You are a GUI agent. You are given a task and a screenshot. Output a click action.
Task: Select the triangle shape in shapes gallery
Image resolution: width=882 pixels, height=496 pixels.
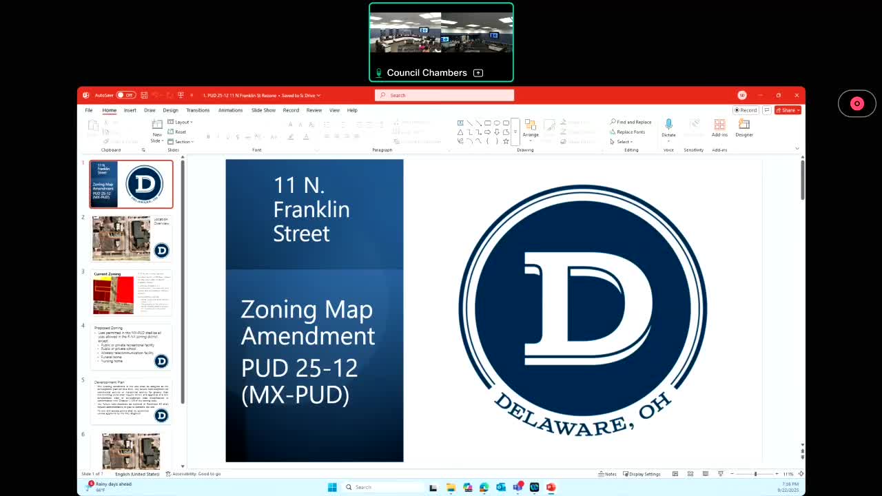click(460, 132)
